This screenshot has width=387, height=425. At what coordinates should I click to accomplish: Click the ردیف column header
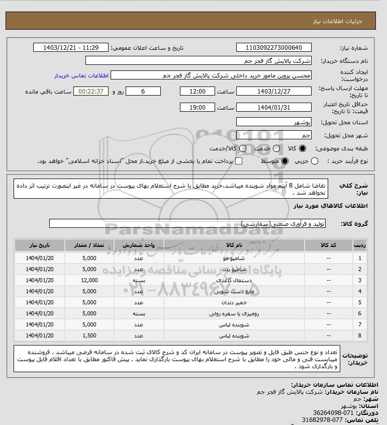[360, 245]
